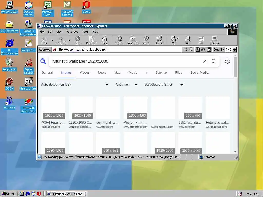The width and height of the screenshot is (263, 197).
Task: Click the blue search engine logo
Action: click(x=43, y=61)
